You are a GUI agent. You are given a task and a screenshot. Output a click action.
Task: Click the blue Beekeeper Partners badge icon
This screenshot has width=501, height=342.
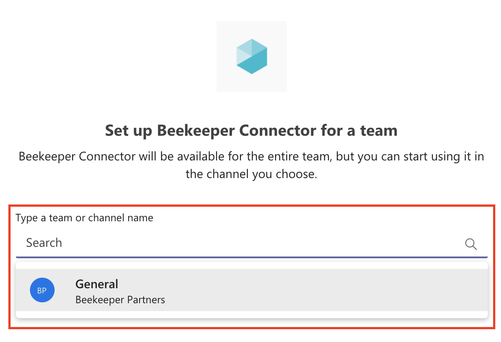42,290
